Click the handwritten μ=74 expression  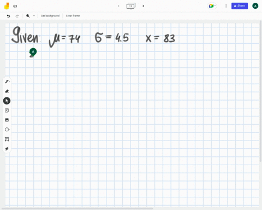coord(64,40)
